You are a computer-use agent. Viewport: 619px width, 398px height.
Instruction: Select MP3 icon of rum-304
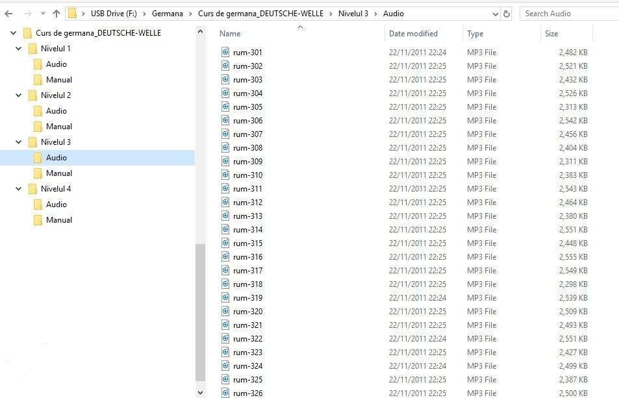point(225,93)
